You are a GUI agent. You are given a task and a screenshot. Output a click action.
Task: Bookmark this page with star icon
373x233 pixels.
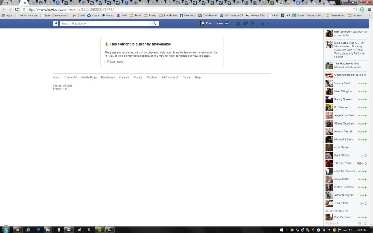pyautogui.click(x=355, y=9)
